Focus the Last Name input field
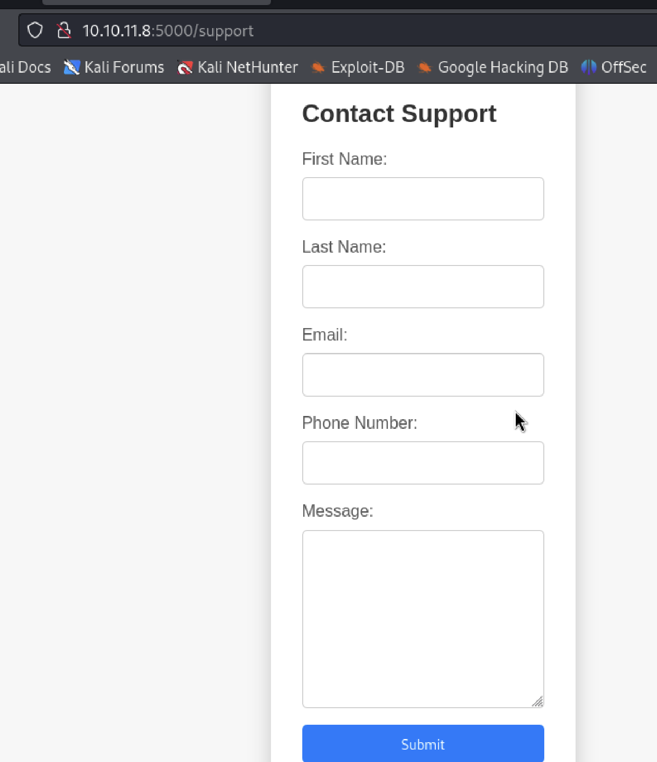This screenshot has width=657, height=762. pos(423,287)
